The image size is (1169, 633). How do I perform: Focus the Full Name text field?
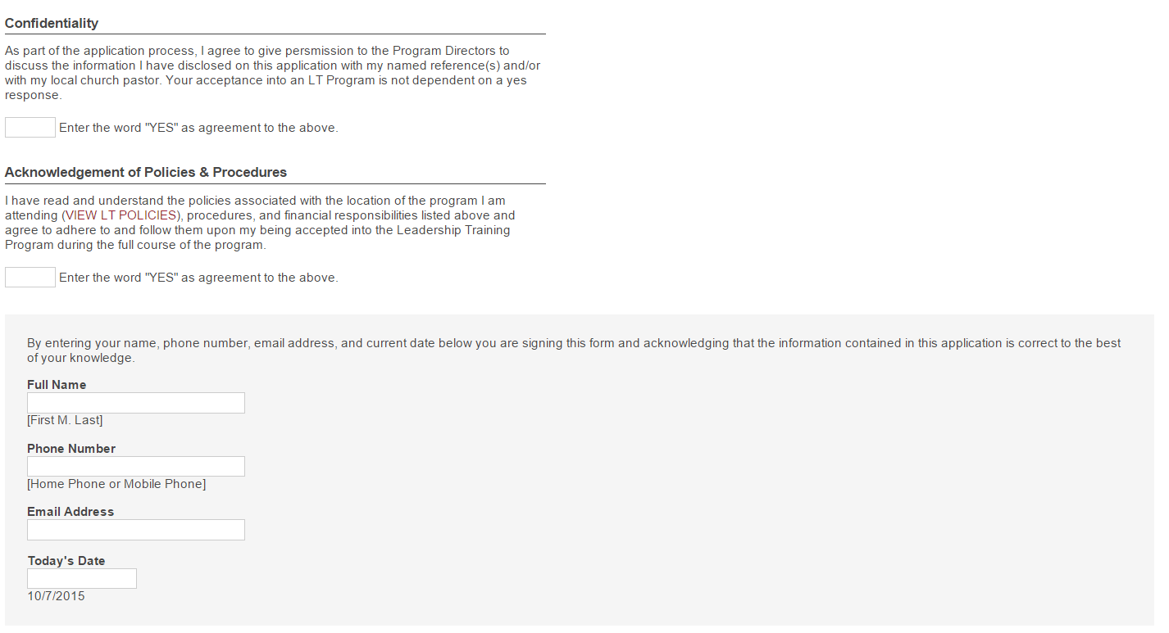pos(136,403)
